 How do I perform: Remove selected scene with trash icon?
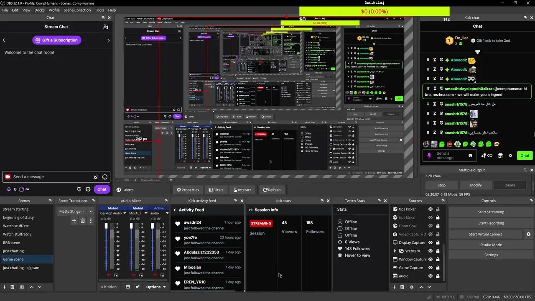(x=13, y=287)
